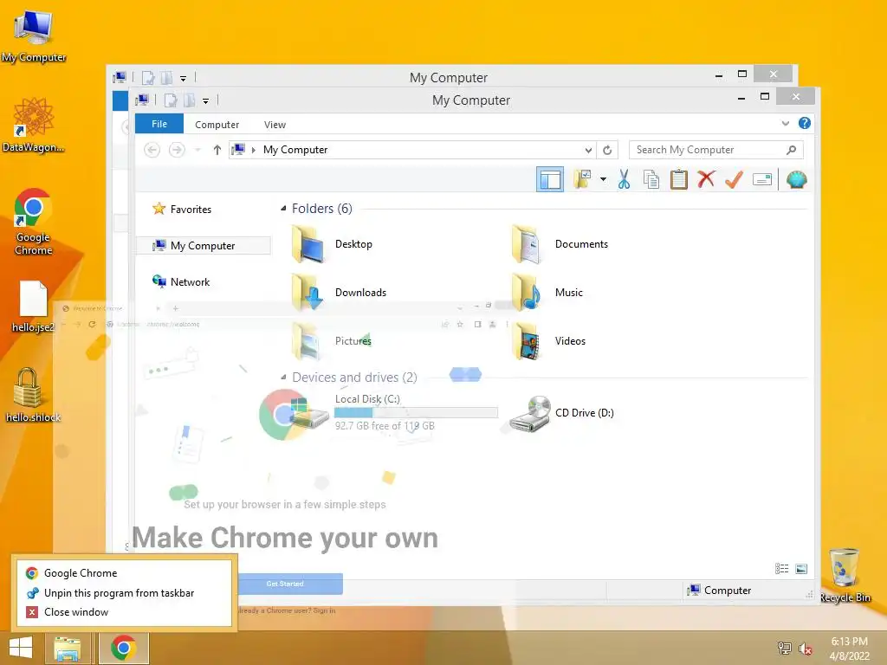Image resolution: width=887 pixels, height=665 pixels.
Task: Open the folder options toolbar icon
Action: click(x=582, y=180)
